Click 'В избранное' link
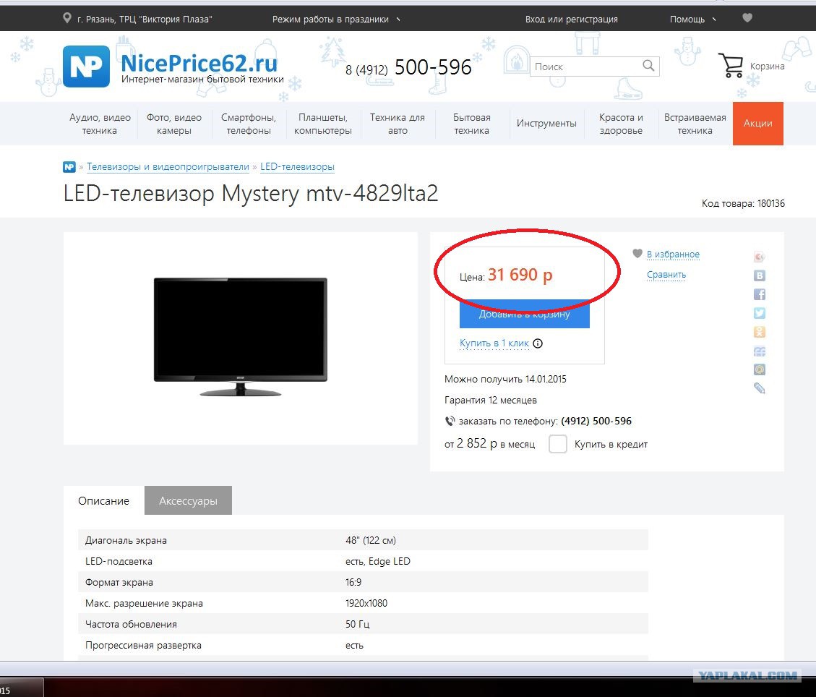Viewport: 816px width, 697px height. point(673,255)
